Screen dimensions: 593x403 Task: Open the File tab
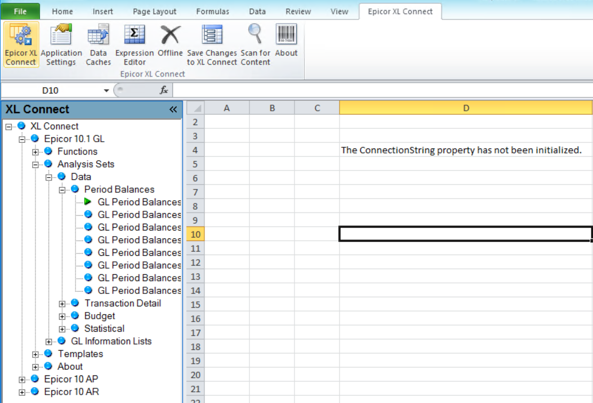pos(20,11)
